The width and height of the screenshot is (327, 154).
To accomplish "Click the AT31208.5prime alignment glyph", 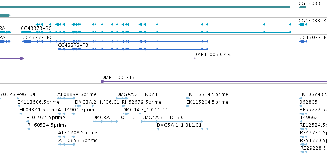I will [66, 137].
